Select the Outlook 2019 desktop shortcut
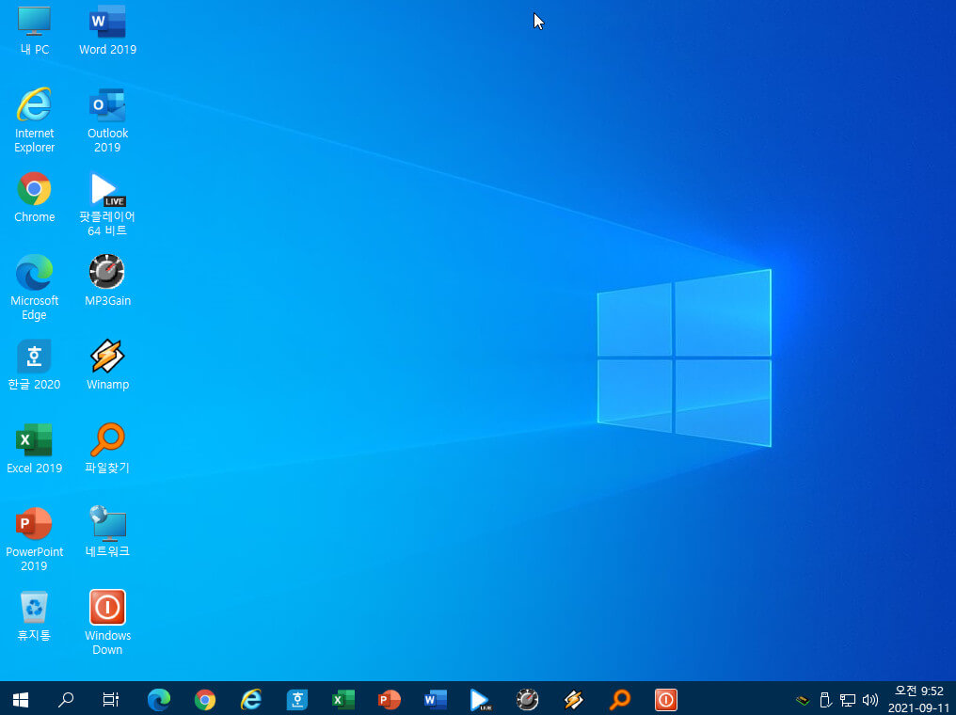This screenshot has height=715, width=956. [107, 120]
